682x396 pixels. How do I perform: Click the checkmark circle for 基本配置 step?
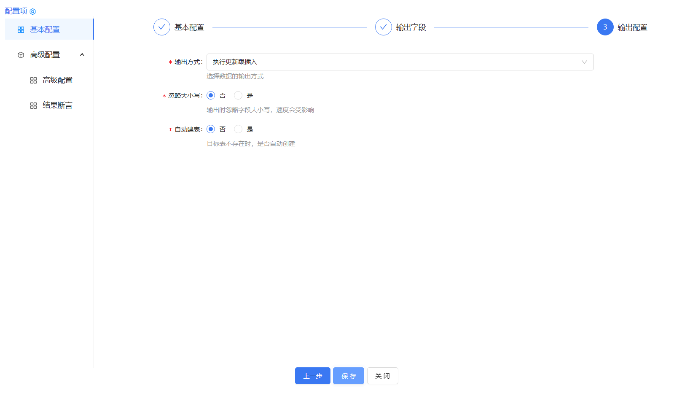click(162, 27)
